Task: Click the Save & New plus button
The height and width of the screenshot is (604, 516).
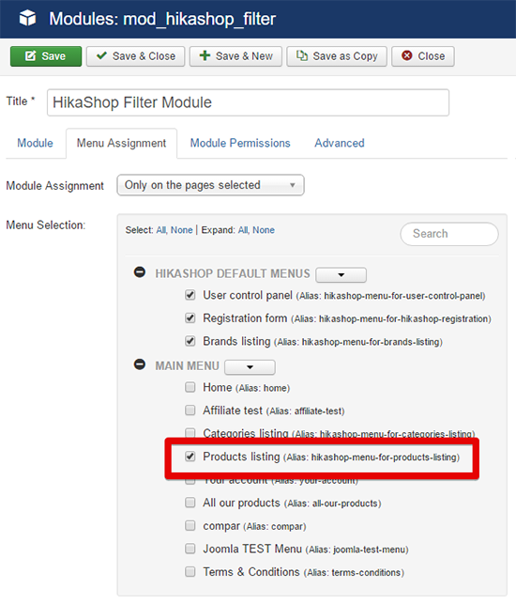Action: coord(235,56)
